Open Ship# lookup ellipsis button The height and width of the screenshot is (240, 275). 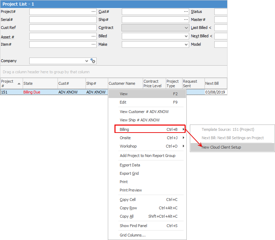[186, 20]
